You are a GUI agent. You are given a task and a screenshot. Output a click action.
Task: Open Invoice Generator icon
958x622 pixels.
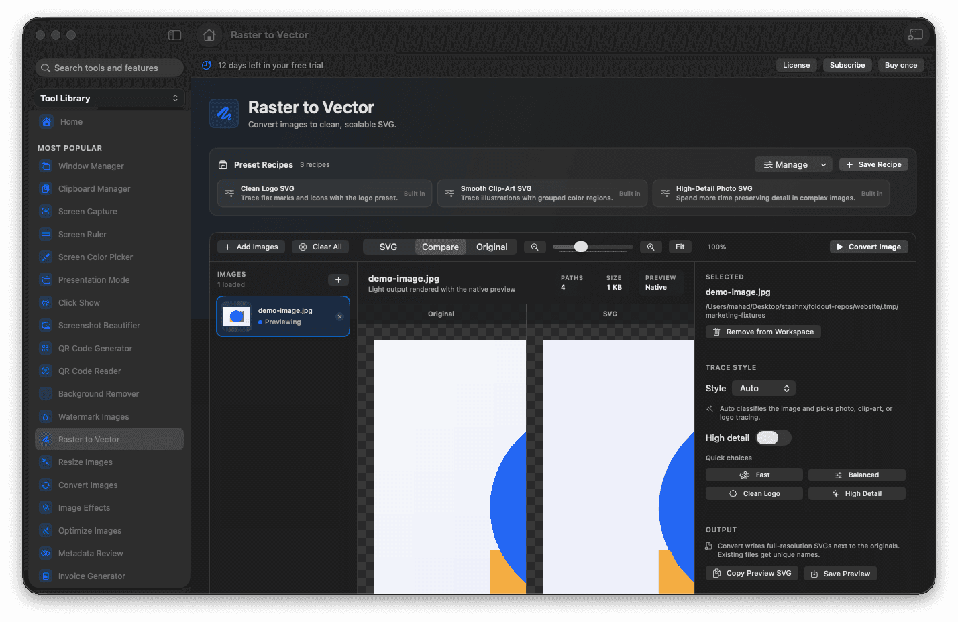click(46, 576)
